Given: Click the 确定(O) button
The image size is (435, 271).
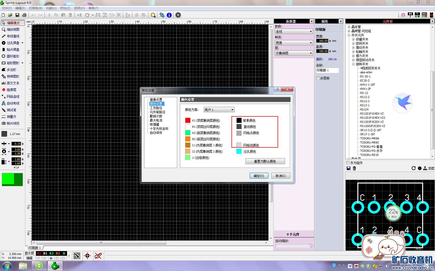Looking at the screenshot, I should [259, 176].
